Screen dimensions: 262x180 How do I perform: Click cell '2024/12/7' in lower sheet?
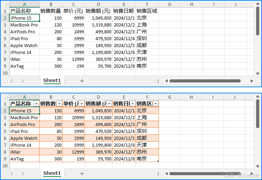[124, 152]
